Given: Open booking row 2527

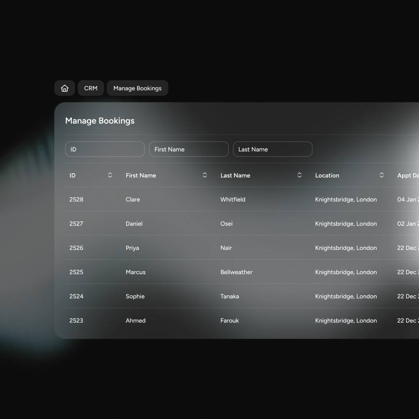Looking at the screenshot, I should pos(242,223).
